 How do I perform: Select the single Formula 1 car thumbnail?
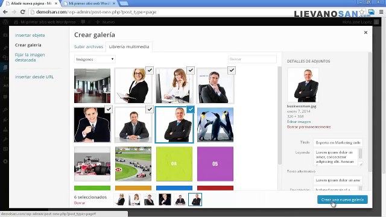pyautogui.click(x=92, y=164)
